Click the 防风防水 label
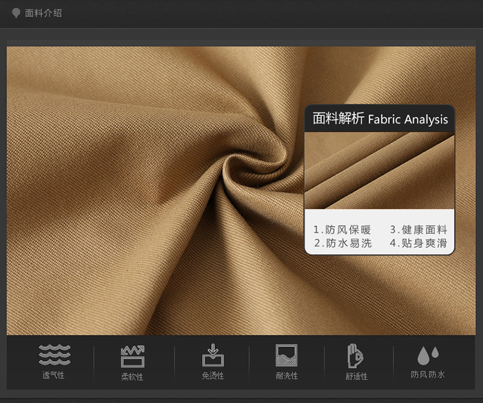The image size is (483, 403). click(428, 374)
